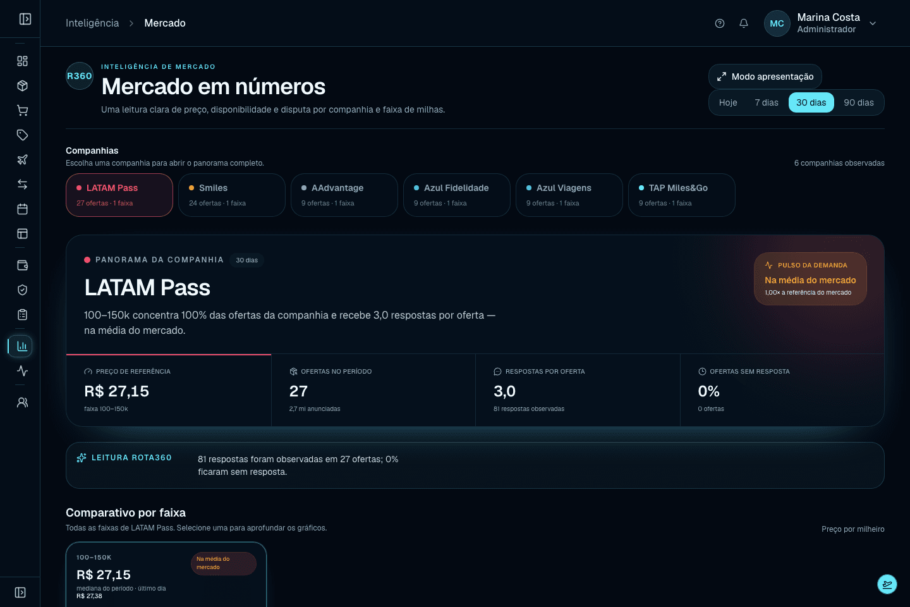Click the MC user avatar

[x=777, y=23]
